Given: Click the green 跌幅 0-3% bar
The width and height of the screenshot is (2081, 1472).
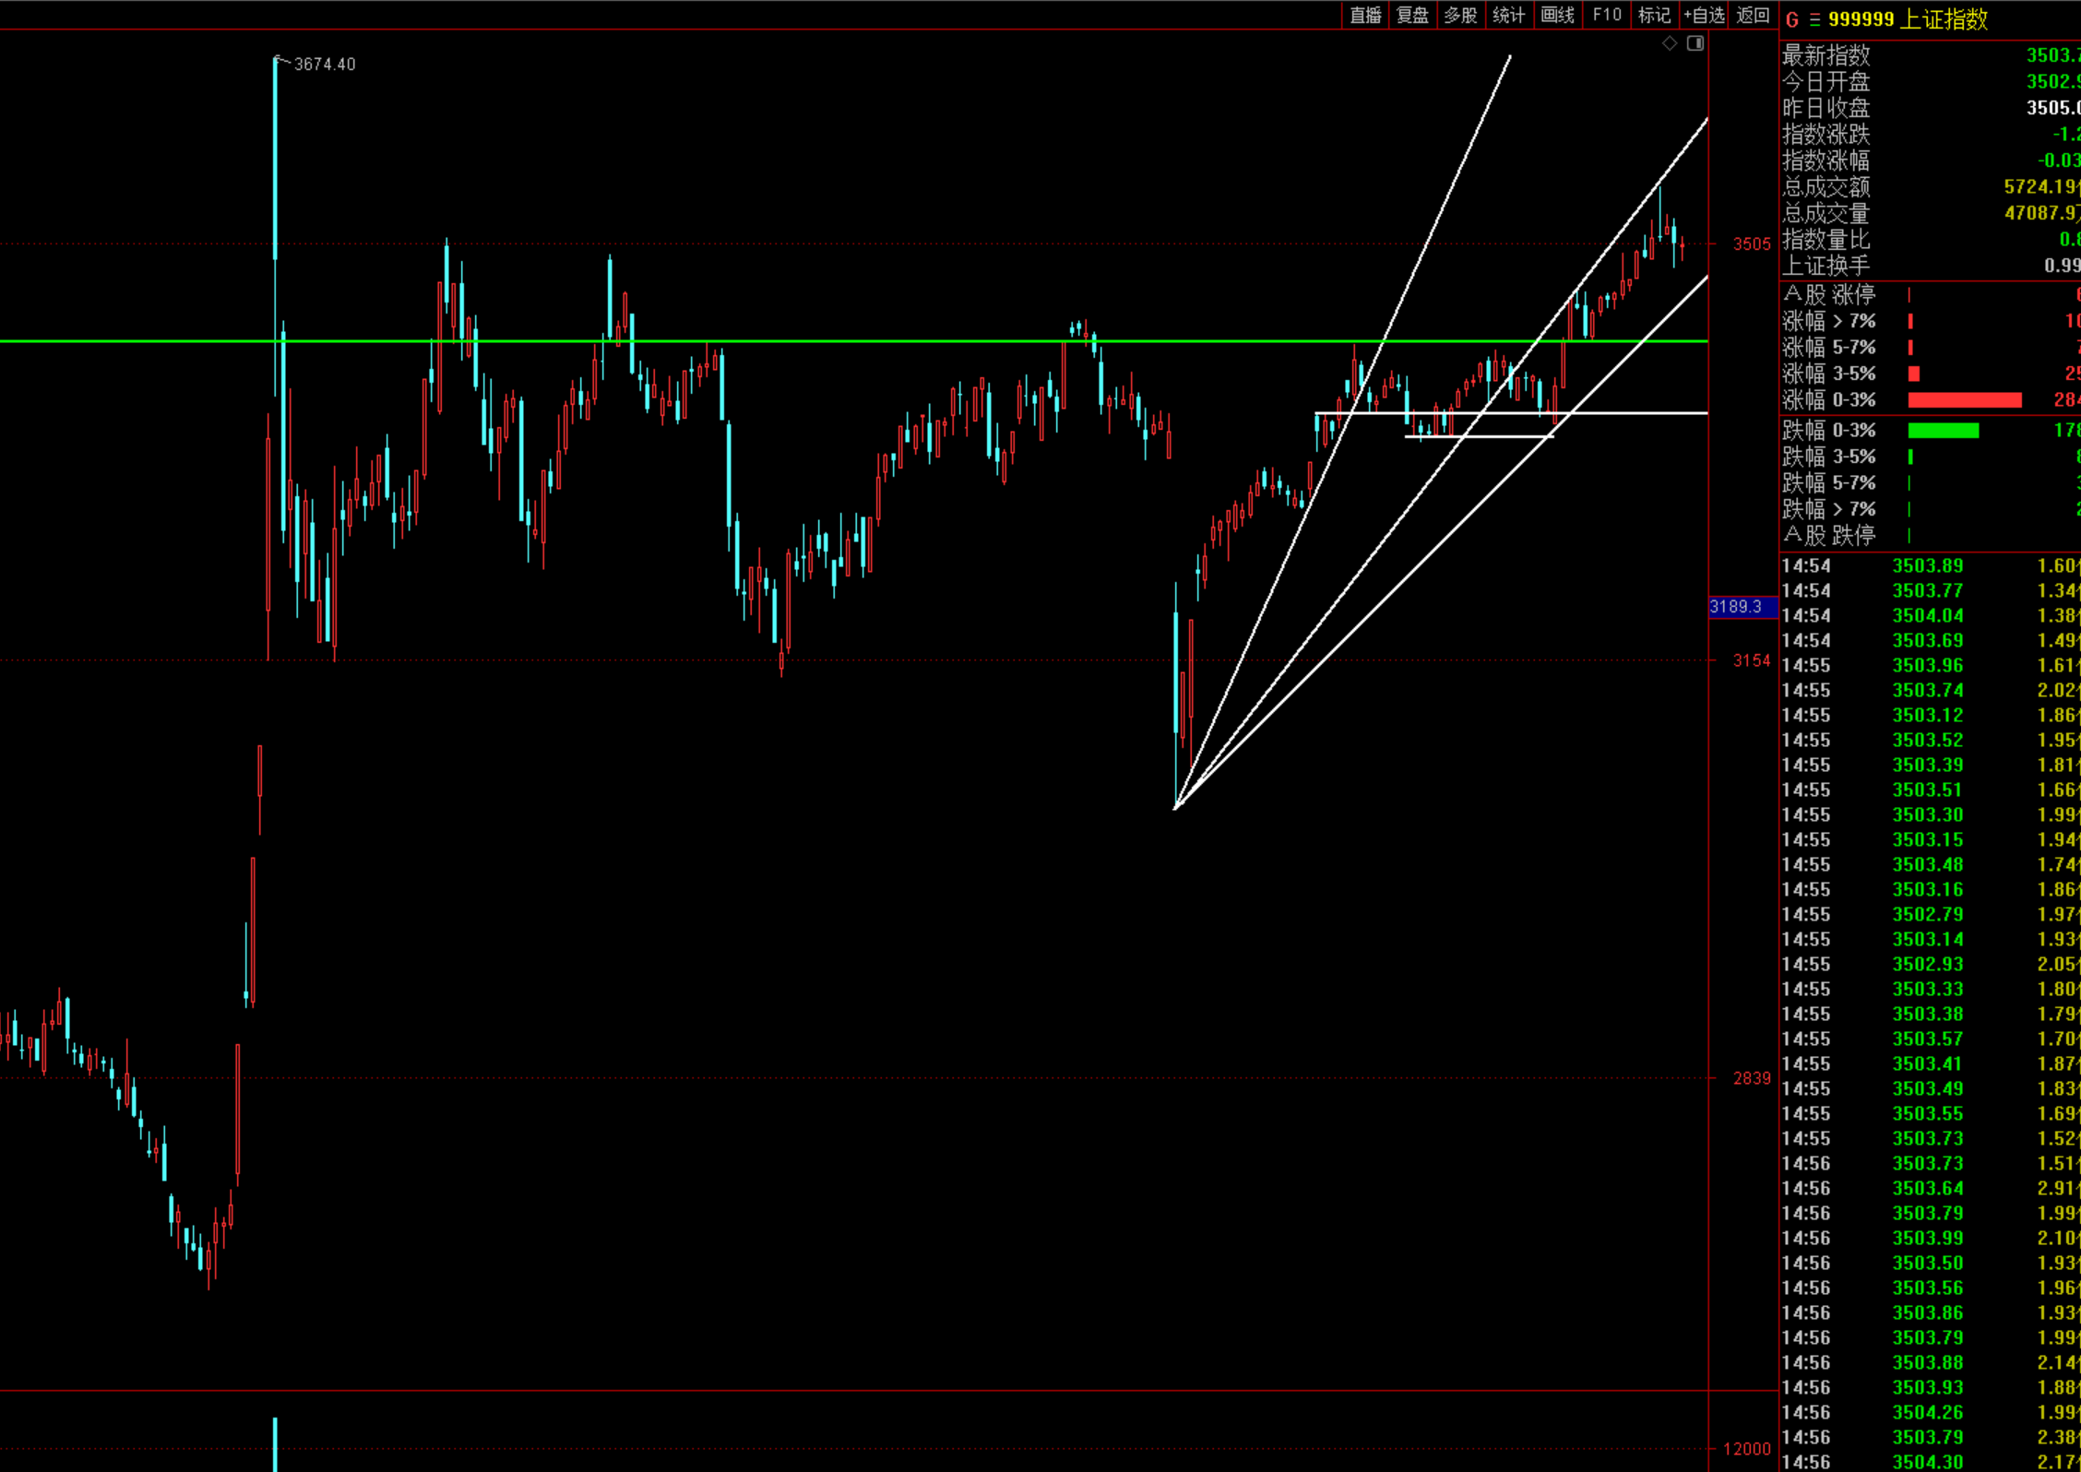Looking at the screenshot, I should tap(1943, 431).
